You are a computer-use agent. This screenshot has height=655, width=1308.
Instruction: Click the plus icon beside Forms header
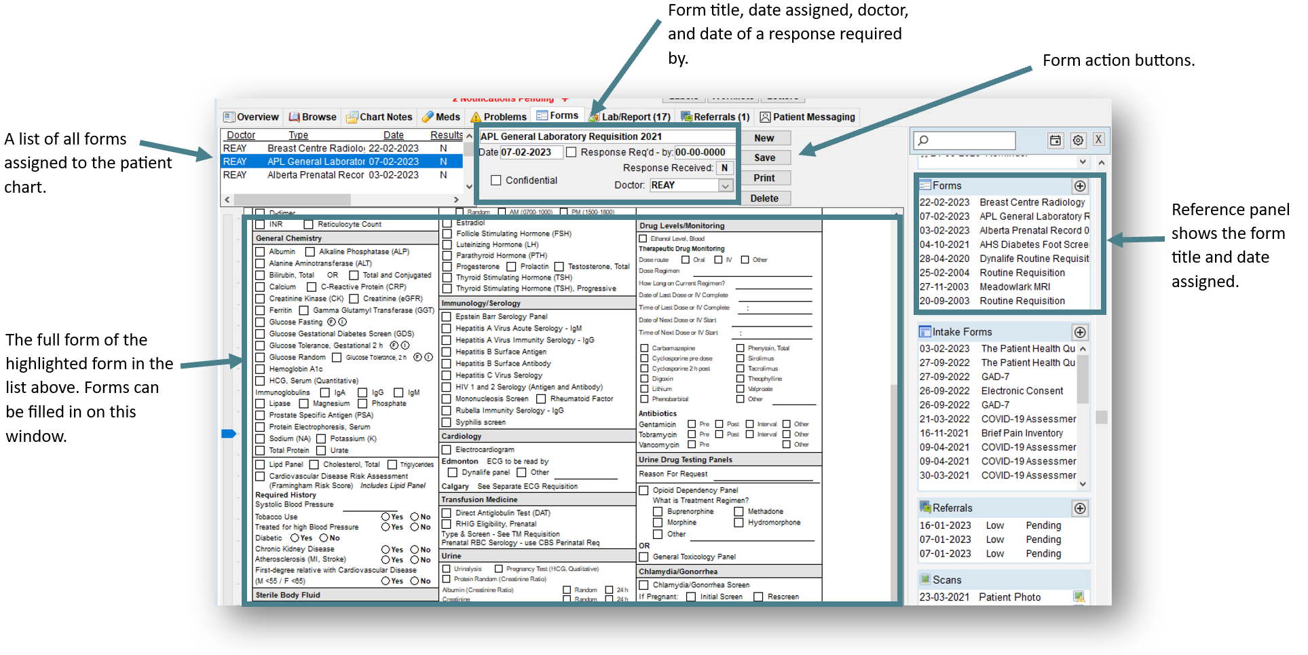pyautogui.click(x=1080, y=186)
